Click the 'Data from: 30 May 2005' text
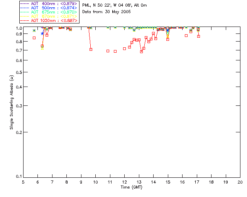This screenshot has width=247, height=197. click(x=107, y=12)
